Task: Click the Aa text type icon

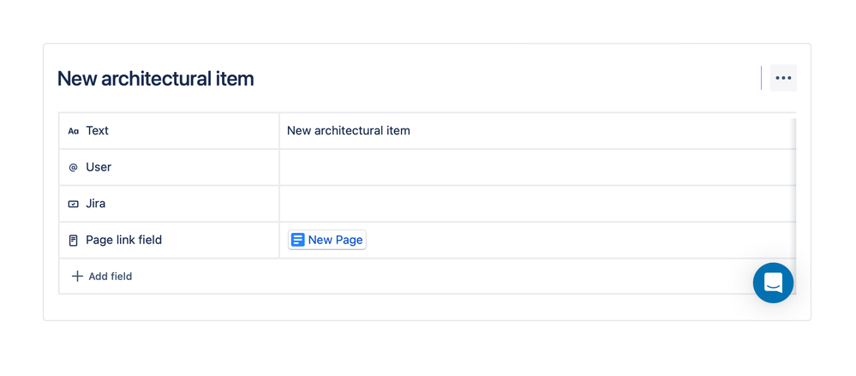Action: 73,131
